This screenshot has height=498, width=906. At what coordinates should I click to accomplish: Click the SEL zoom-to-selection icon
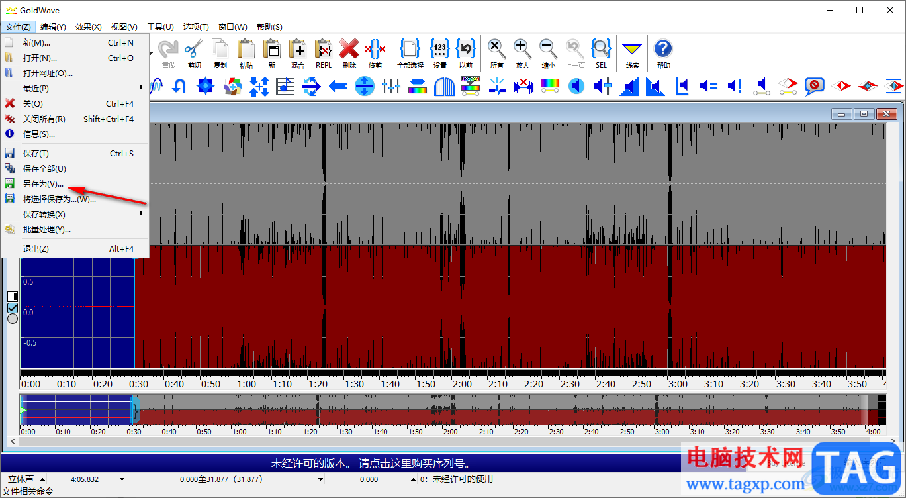point(601,53)
